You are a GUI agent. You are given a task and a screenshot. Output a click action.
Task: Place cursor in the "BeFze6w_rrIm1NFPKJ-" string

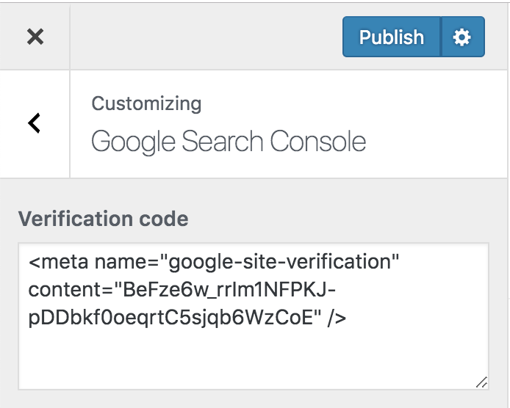point(224,291)
